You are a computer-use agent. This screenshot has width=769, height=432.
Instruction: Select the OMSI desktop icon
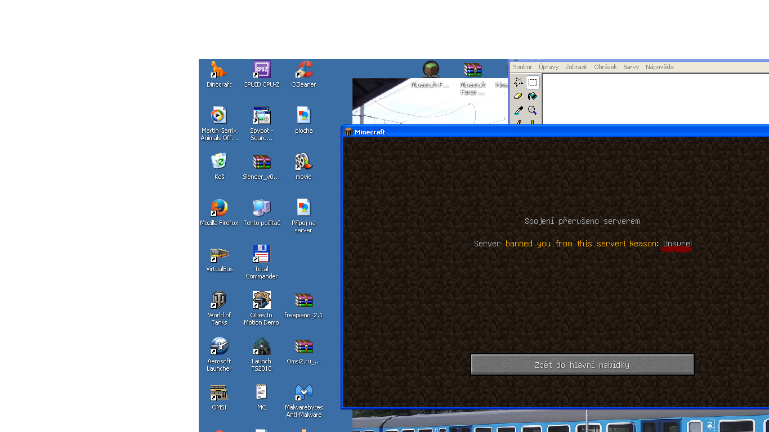click(219, 397)
